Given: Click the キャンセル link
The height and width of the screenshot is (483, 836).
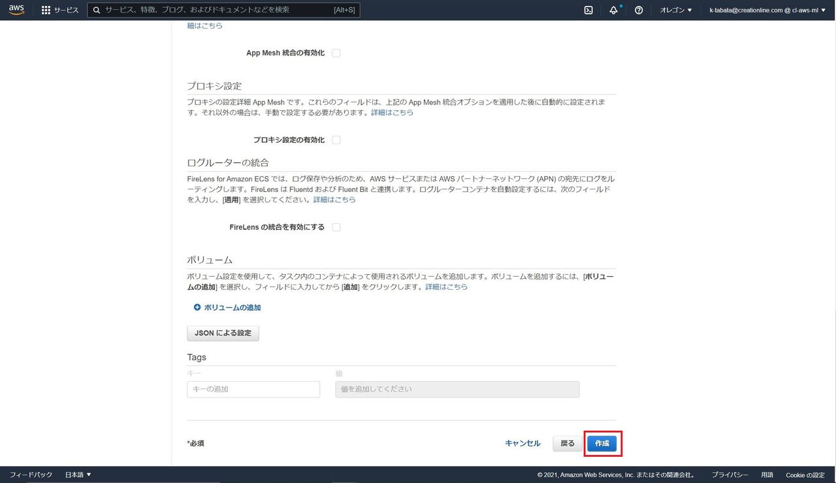Looking at the screenshot, I should point(522,444).
